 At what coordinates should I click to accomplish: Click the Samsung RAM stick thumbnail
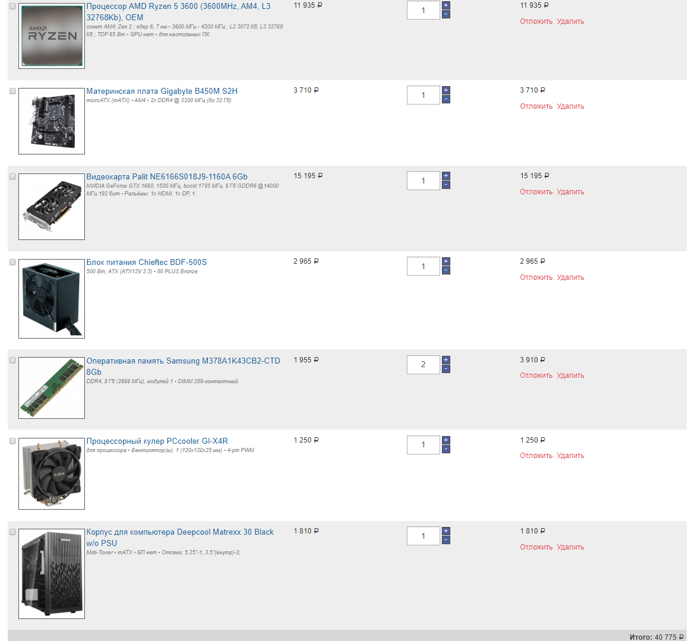(x=52, y=388)
